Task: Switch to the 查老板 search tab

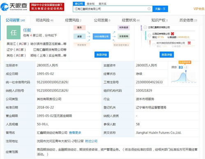Action: (x=91, y=4)
